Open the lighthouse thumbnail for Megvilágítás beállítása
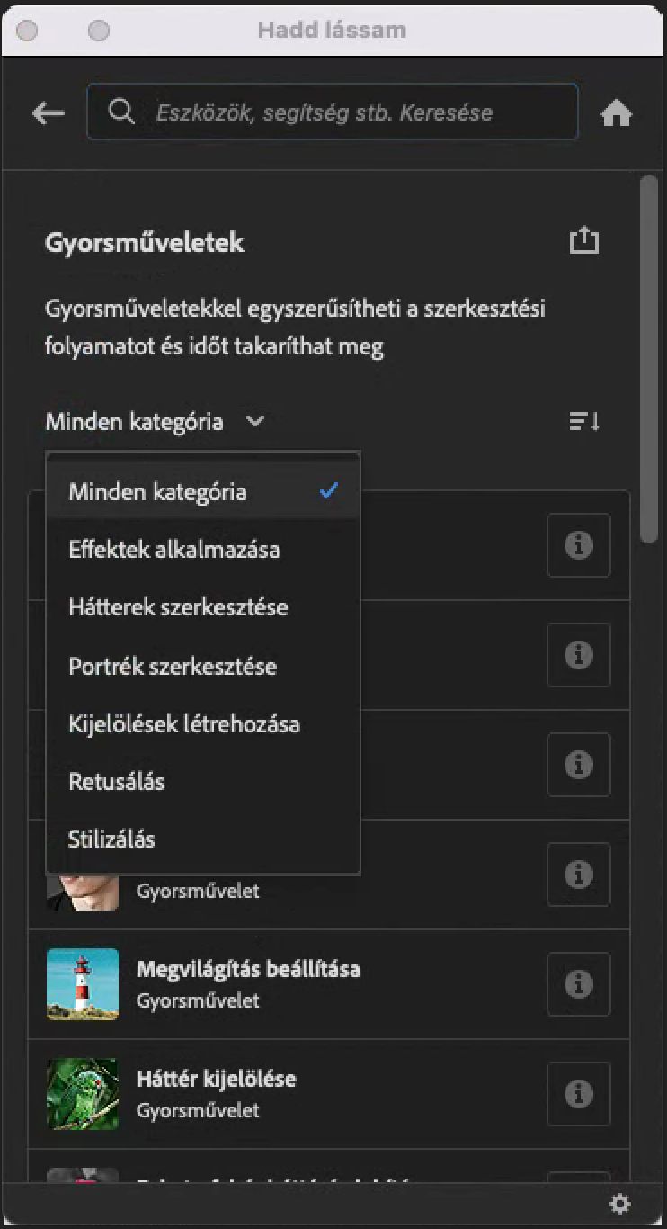The height and width of the screenshot is (1229, 667). [82, 984]
